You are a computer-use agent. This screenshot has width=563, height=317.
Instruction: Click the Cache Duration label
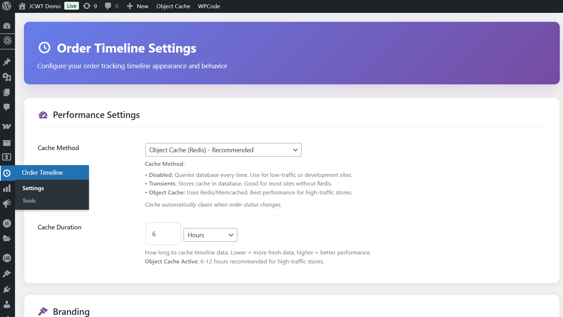tap(60, 227)
